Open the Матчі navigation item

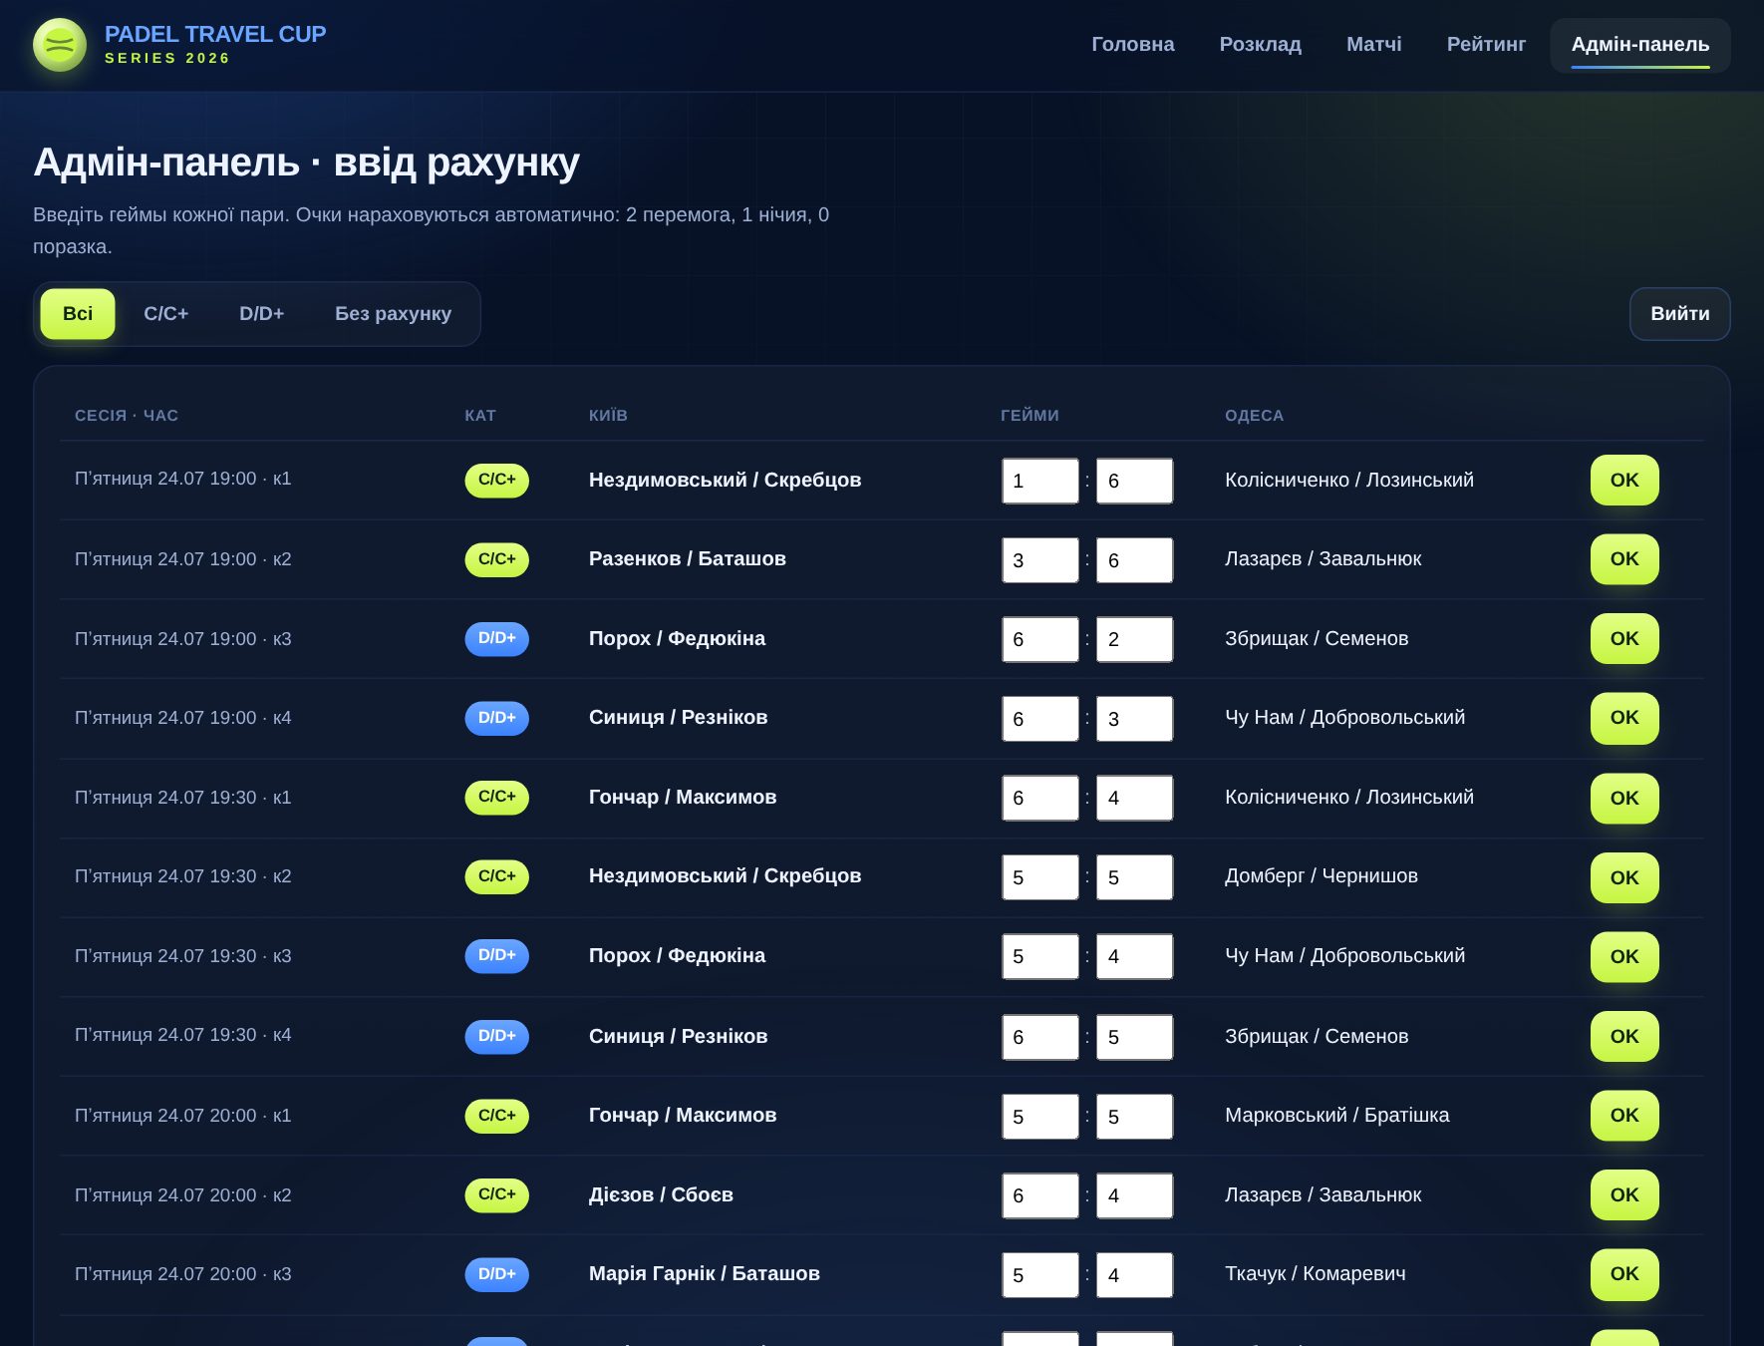coord(1373,45)
